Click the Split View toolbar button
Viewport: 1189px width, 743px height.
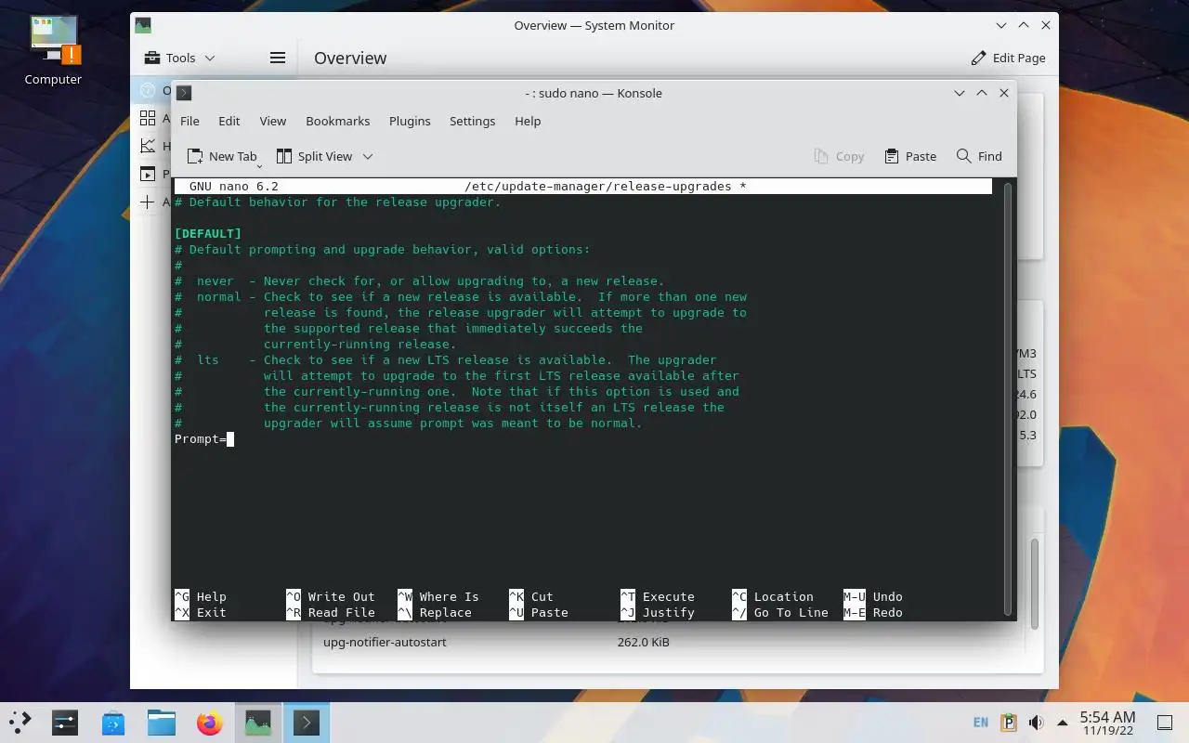pyautogui.click(x=314, y=156)
